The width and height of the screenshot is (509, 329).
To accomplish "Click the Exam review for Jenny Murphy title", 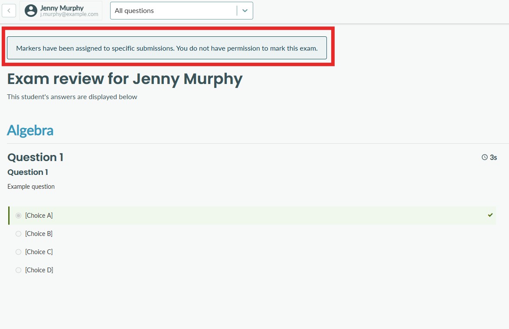I will (125, 79).
